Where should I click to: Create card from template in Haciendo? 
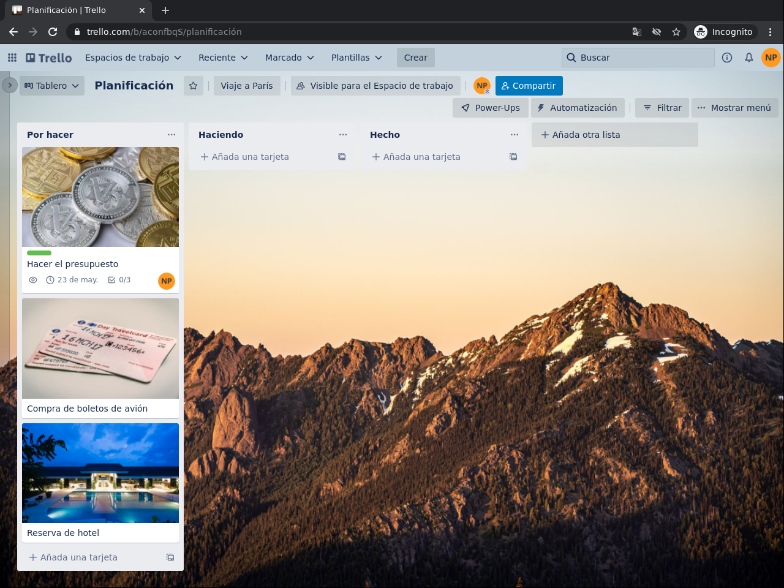(342, 157)
